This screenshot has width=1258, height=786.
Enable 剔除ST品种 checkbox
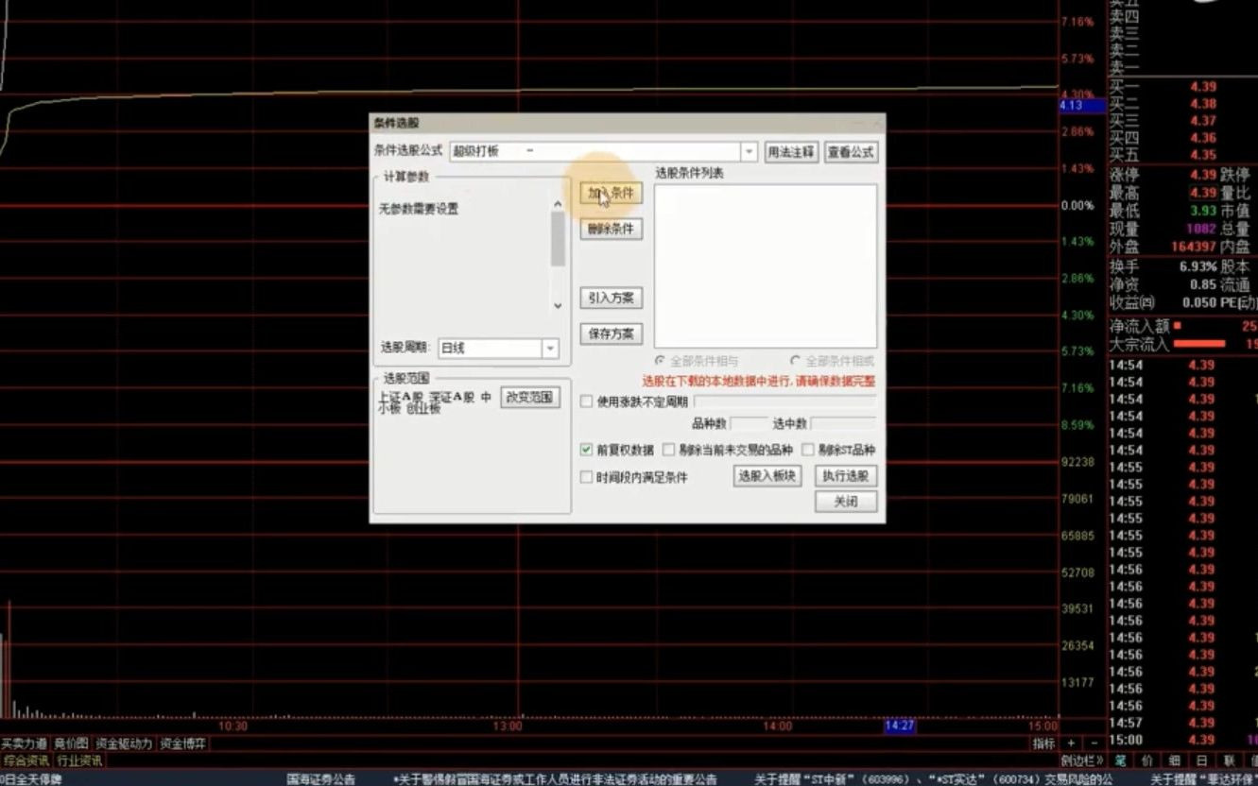[x=808, y=450]
